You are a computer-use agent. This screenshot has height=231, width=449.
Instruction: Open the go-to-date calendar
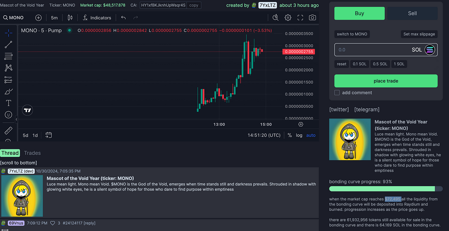click(48, 135)
